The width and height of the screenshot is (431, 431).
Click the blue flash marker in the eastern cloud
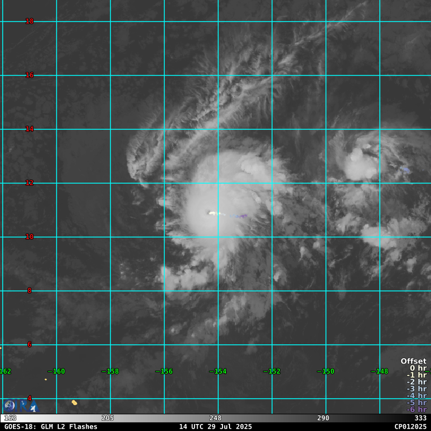tap(406, 170)
